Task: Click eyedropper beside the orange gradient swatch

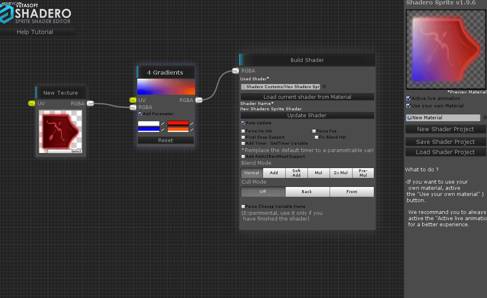Action: pos(192,130)
